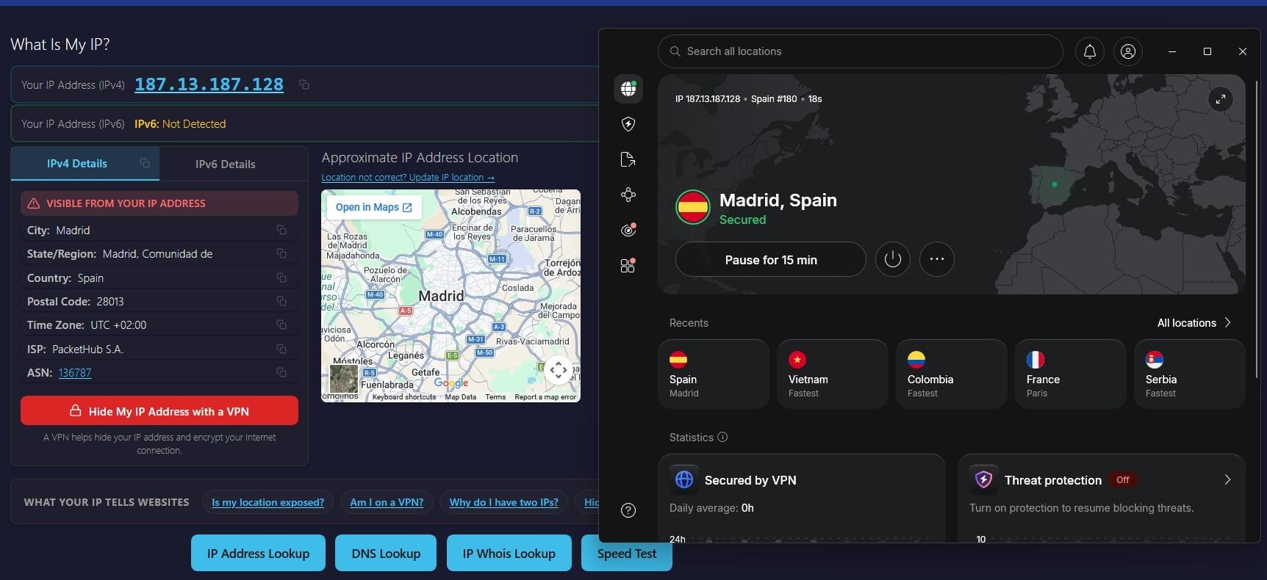Open DNS Lookup button
Screen dimensions: 1267x580
click(x=386, y=554)
